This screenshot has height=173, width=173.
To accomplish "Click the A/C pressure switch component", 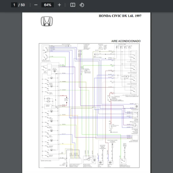I will tap(136, 125).
